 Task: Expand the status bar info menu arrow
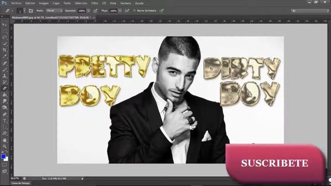point(82,179)
